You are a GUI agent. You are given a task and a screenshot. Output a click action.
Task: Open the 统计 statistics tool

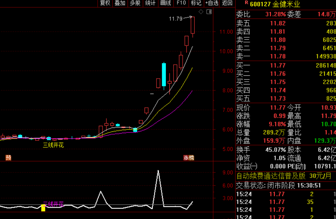pyautogui.click(x=151, y=3)
